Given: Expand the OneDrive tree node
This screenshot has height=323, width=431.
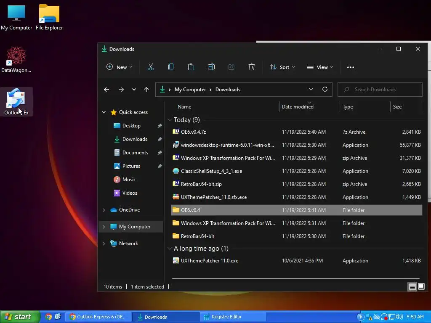Looking at the screenshot, I should click(x=104, y=210).
